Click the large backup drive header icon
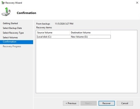The width and height of the screenshot is (140, 109). [6, 12]
